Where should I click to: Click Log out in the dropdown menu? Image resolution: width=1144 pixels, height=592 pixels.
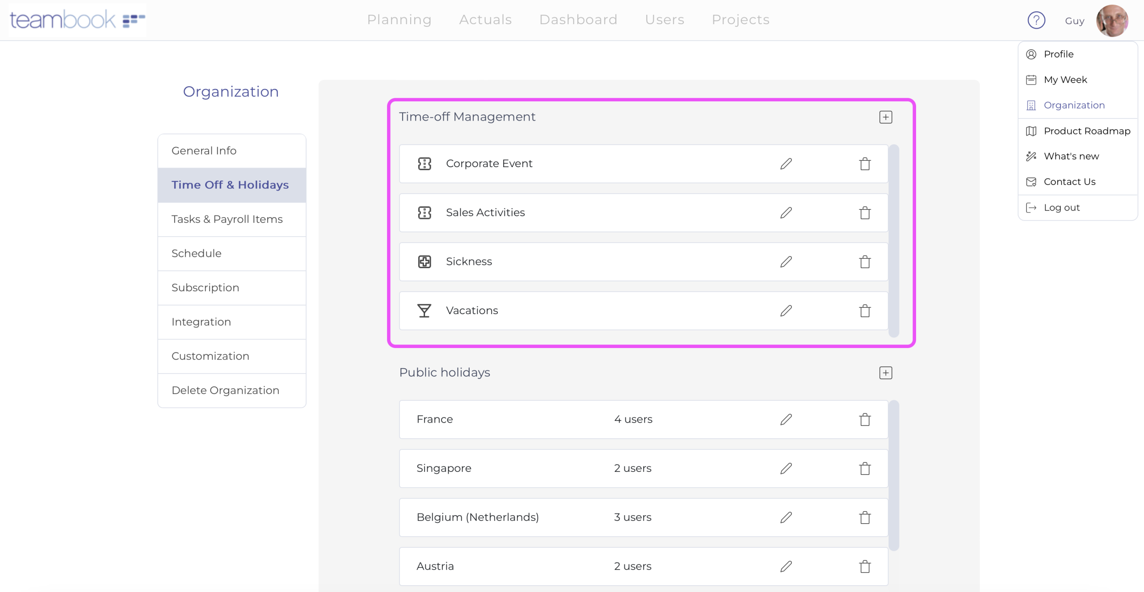(x=1061, y=207)
